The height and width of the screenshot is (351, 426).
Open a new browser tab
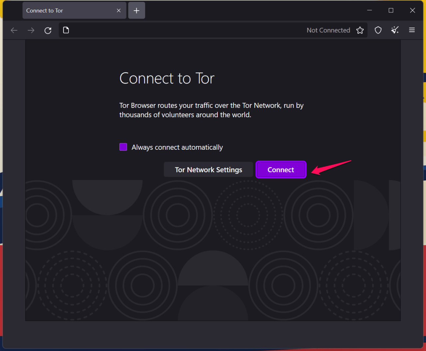click(x=136, y=10)
